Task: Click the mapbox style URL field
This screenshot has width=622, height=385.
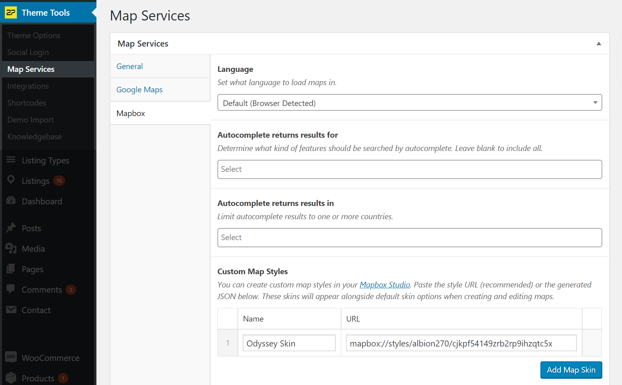Action: [x=461, y=343]
